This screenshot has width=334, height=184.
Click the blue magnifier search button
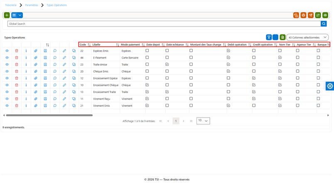tap(324, 24)
